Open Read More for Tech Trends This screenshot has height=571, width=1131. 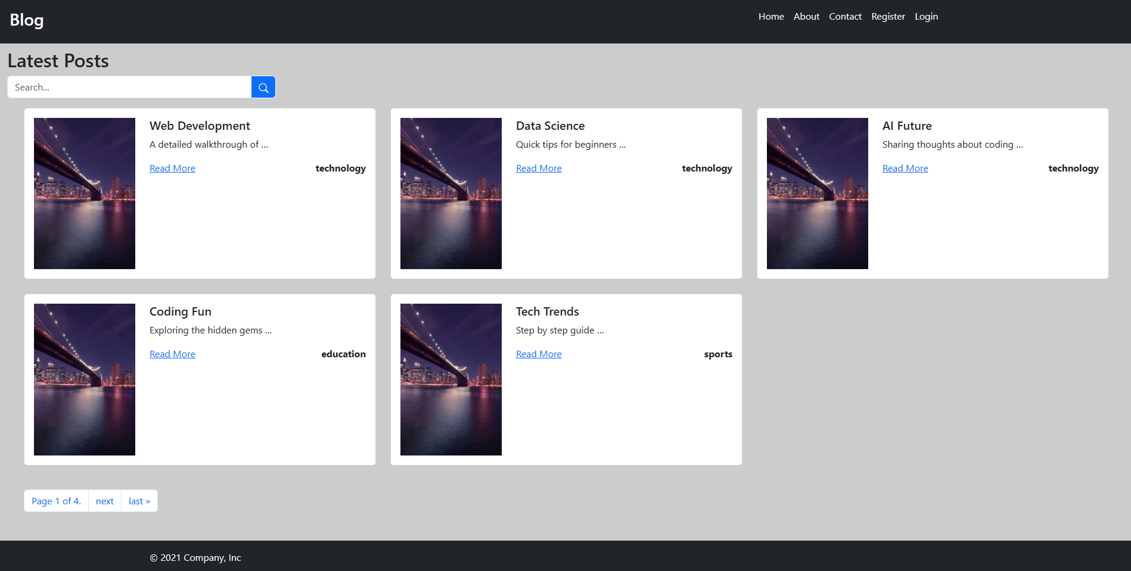pos(539,354)
